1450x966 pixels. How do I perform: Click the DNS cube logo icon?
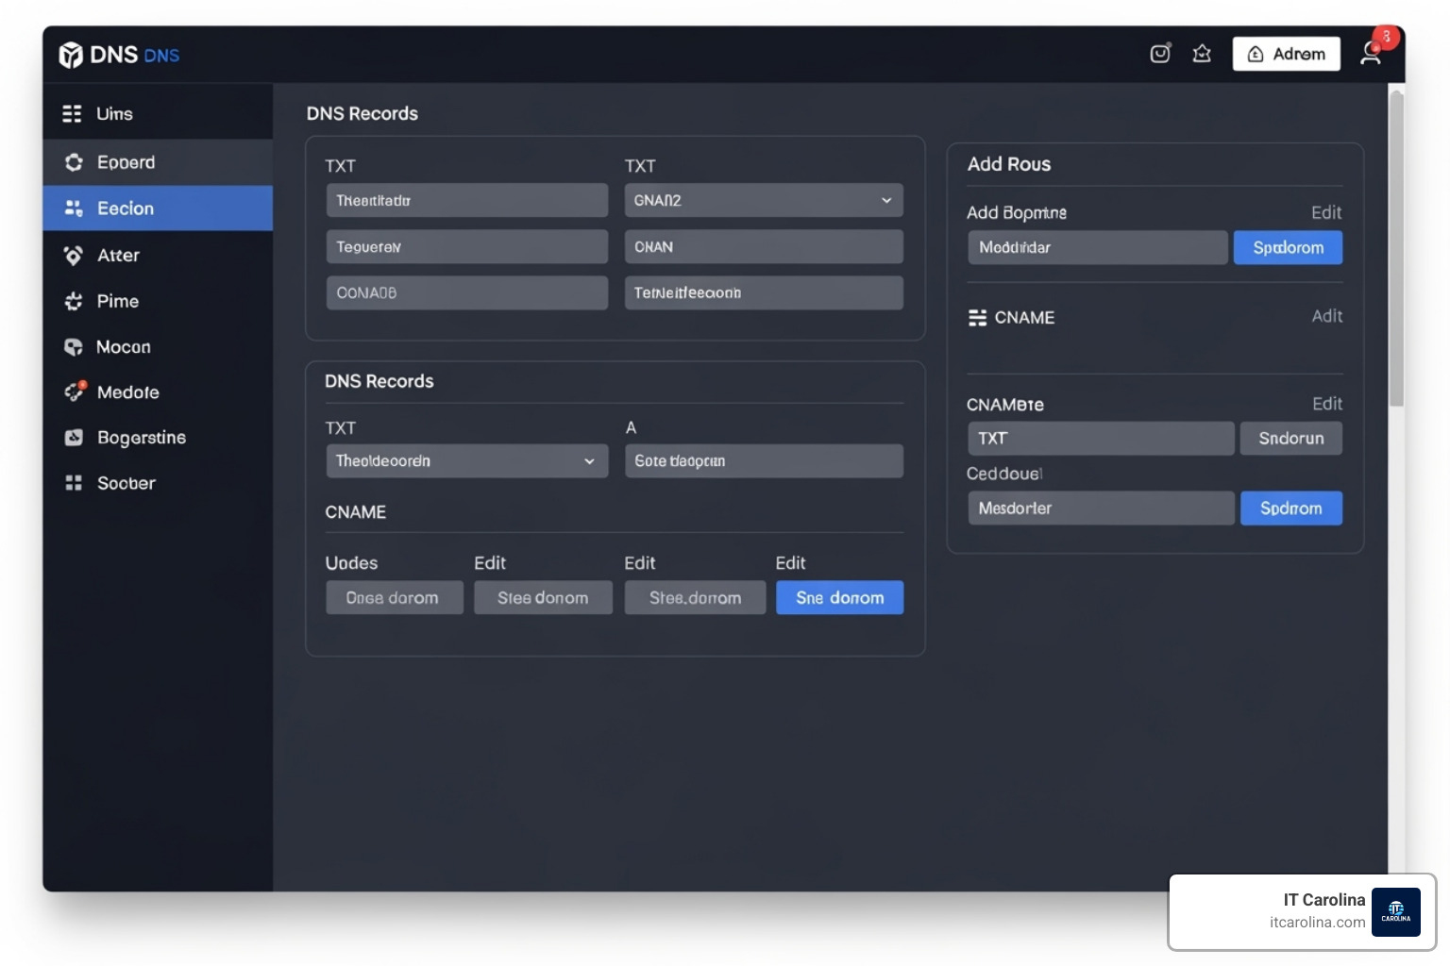click(71, 55)
